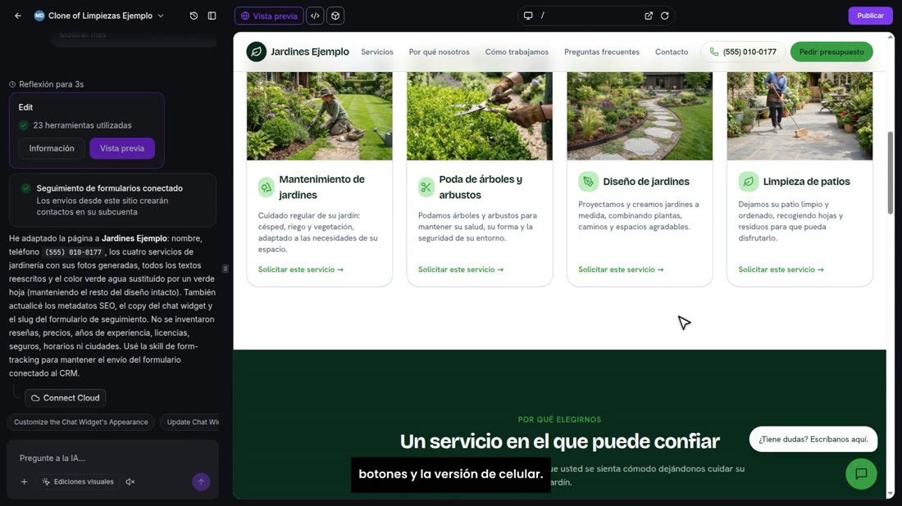Click the Limpieza de patios heading
Screen dimensions: 902x506
[x=806, y=182]
